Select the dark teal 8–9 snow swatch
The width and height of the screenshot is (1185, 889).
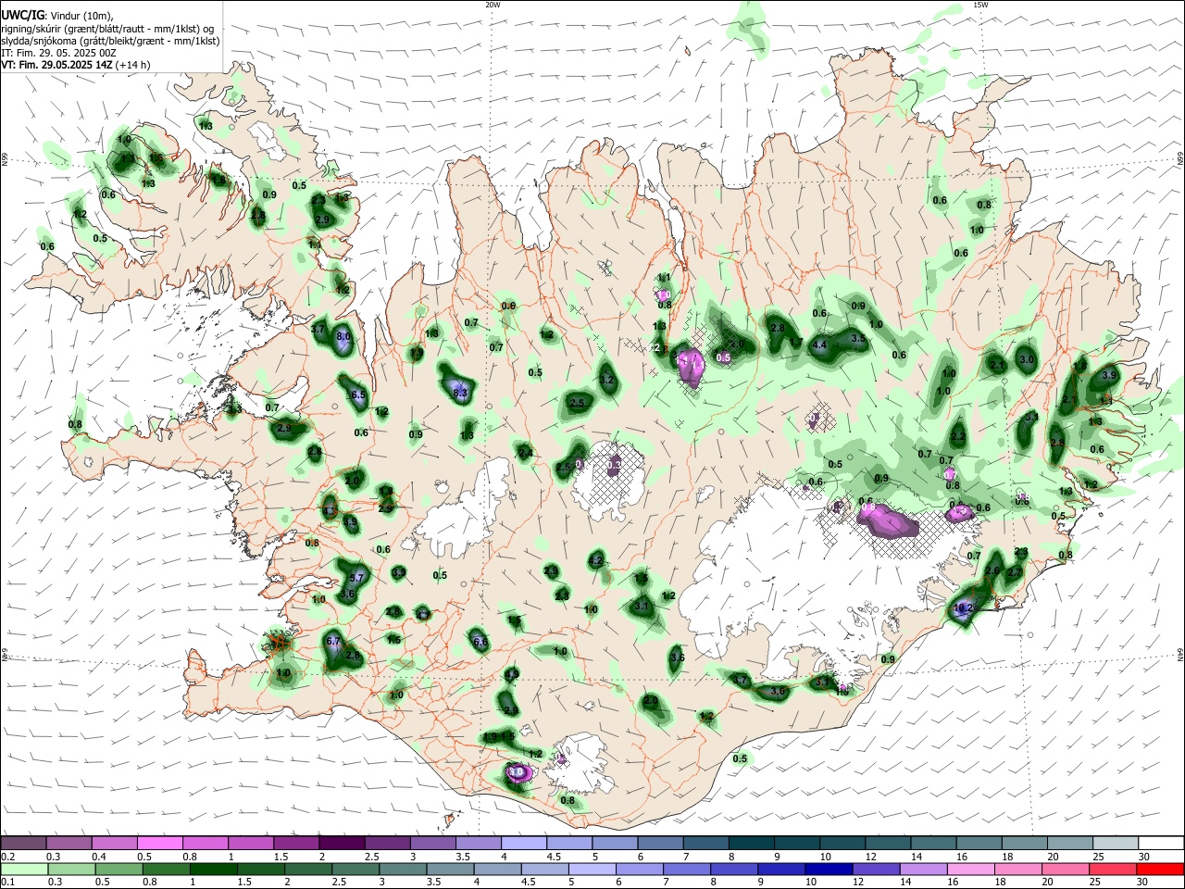[x=751, y=844]
